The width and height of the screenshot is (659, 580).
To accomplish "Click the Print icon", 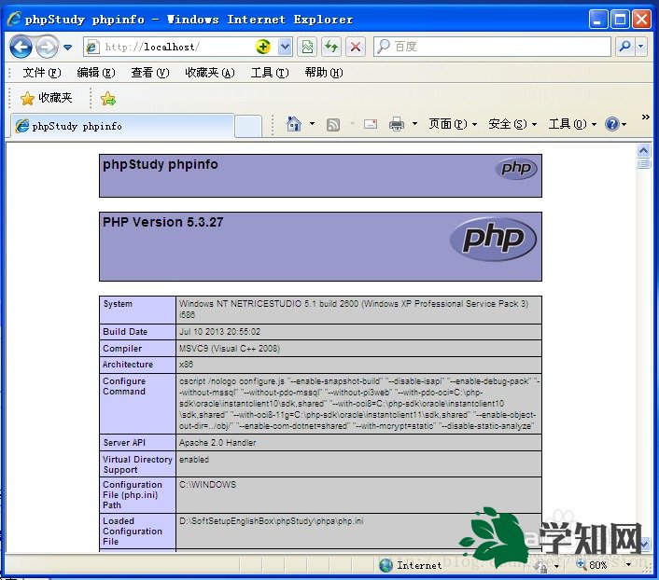I will [x=397, y=124].
